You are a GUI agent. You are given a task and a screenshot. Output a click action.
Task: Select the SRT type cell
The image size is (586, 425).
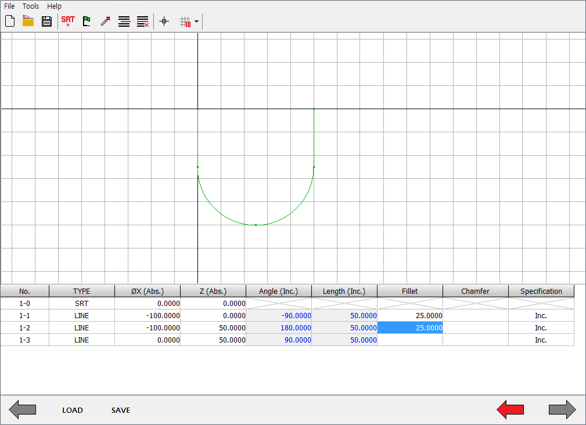click(x=82, y=304)
